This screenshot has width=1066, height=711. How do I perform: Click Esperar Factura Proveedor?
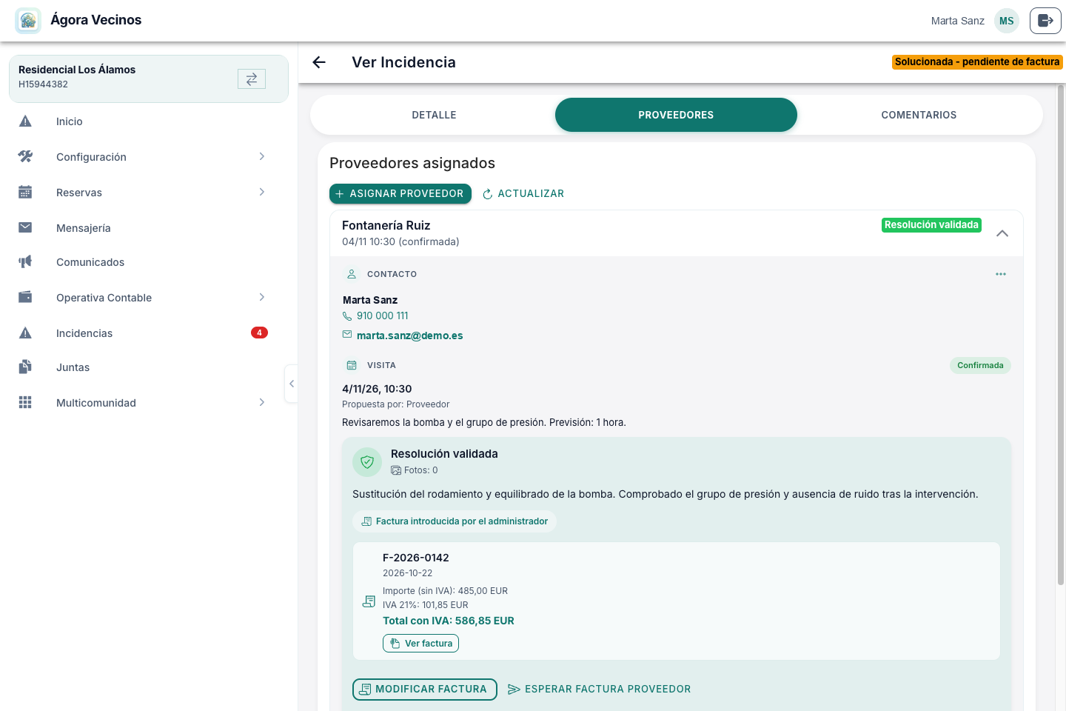click(x=600, y=690)
